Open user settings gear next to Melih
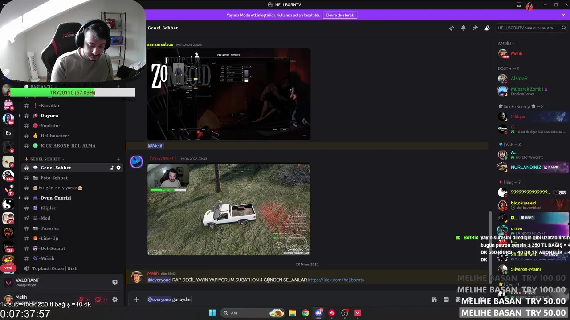 [x=114, y=300]
